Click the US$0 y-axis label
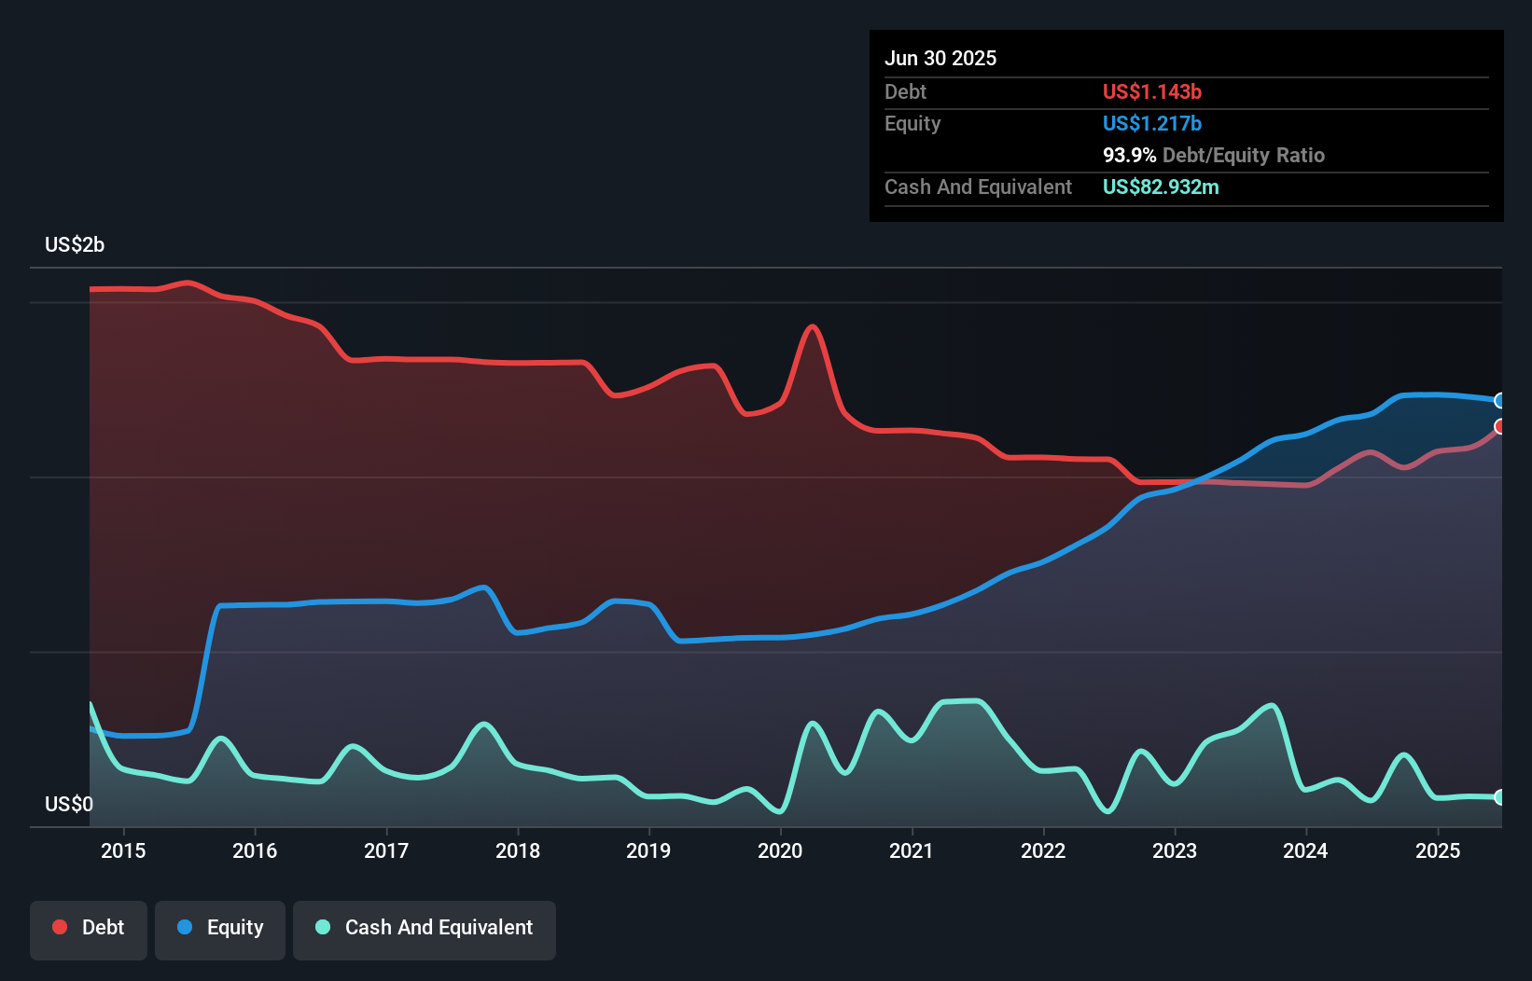The height and width of the screenshot is (981, 1532). tap(69, 804)
